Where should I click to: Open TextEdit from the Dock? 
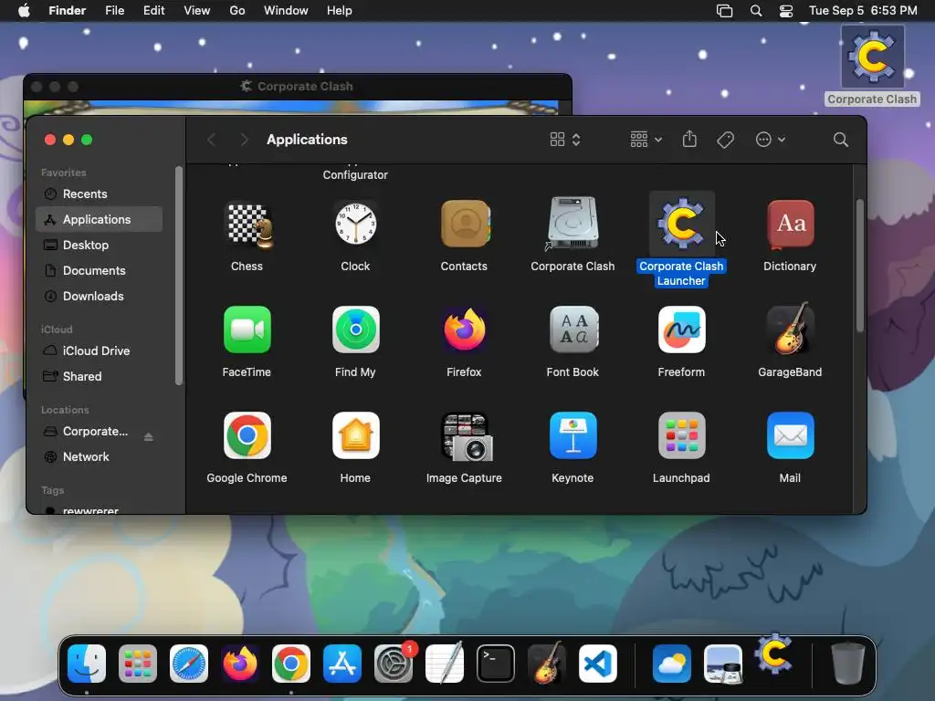(x=445, y=663)
